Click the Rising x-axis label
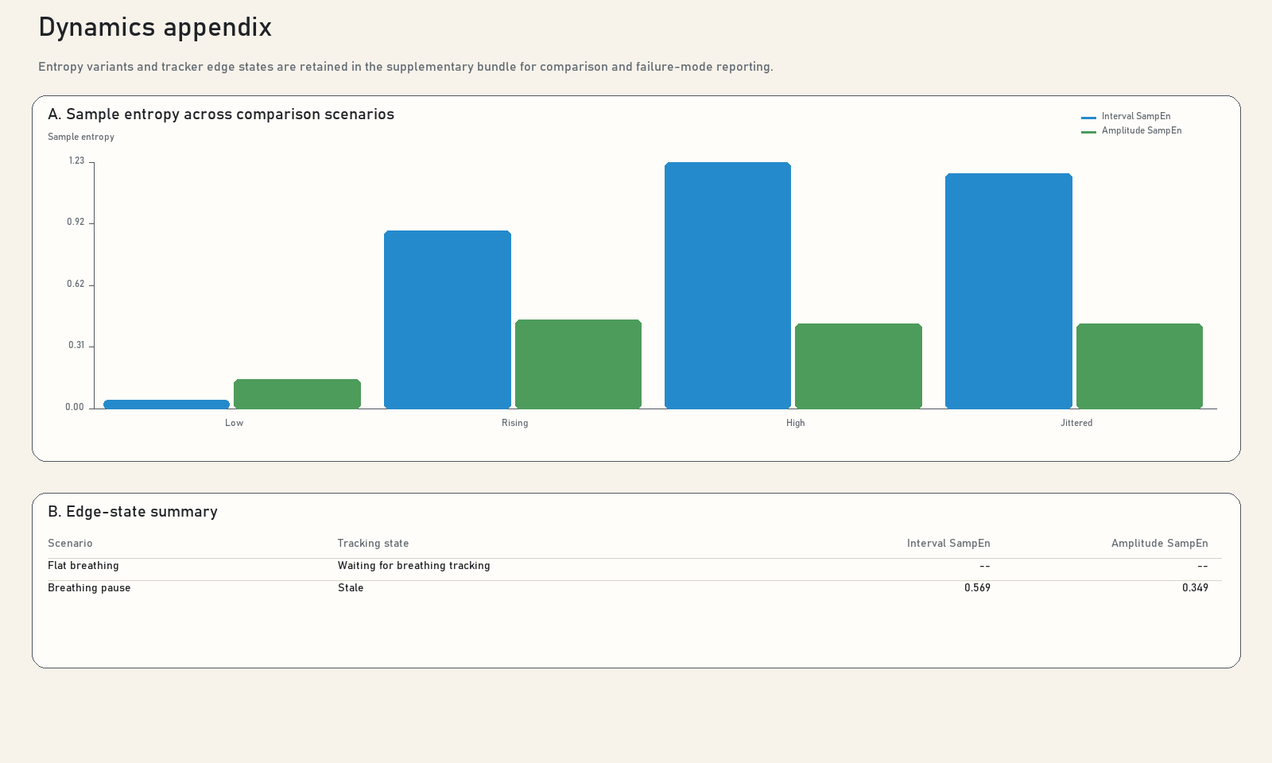Screen dimensions: 1272x763 click(515, 423)
